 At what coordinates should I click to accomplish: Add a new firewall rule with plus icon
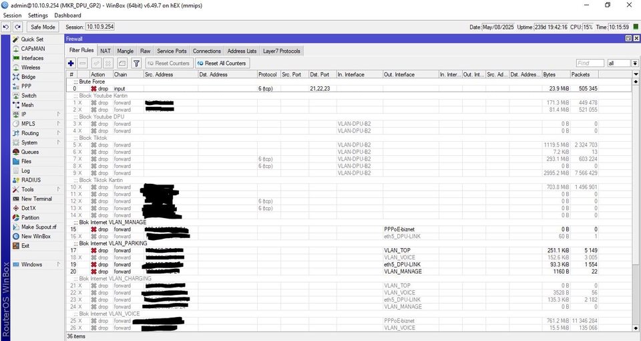[71, 63]
